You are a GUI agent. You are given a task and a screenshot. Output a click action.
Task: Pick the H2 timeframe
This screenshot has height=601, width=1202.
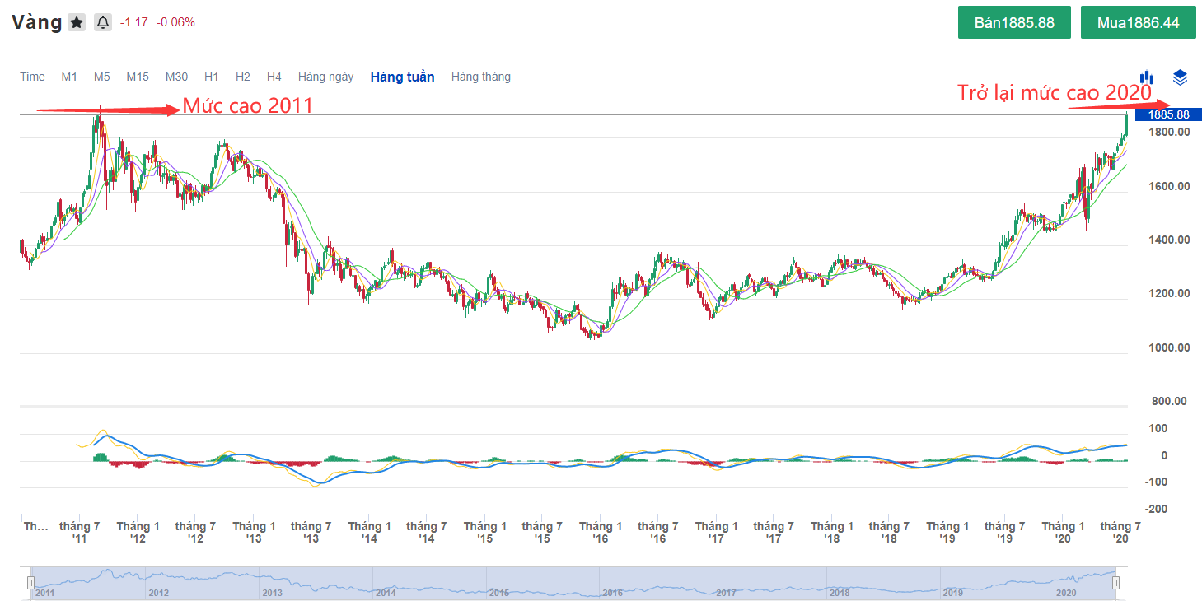tap(242, 77)
